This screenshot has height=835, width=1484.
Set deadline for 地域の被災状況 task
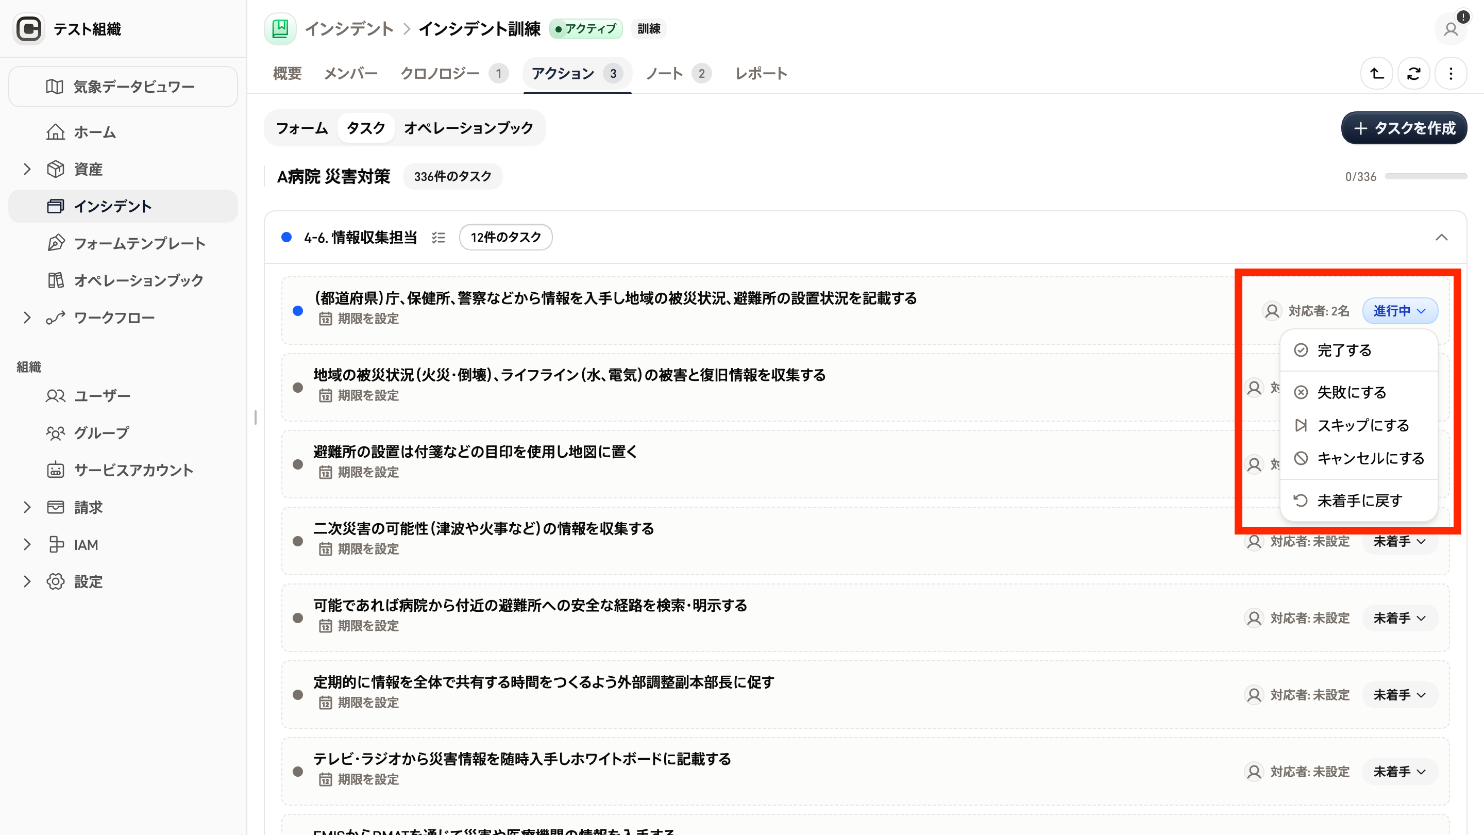pyautogui.click(x=359, y=395)
